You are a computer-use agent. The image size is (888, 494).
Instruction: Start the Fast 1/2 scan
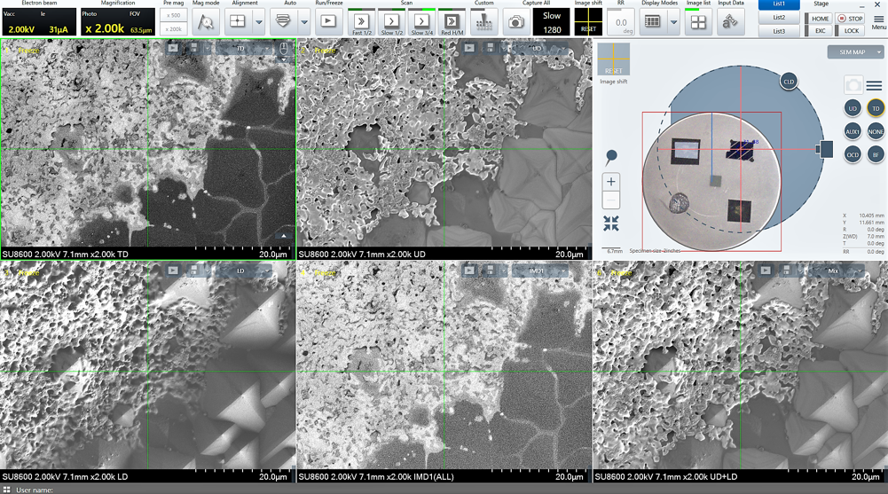(361, 22)
